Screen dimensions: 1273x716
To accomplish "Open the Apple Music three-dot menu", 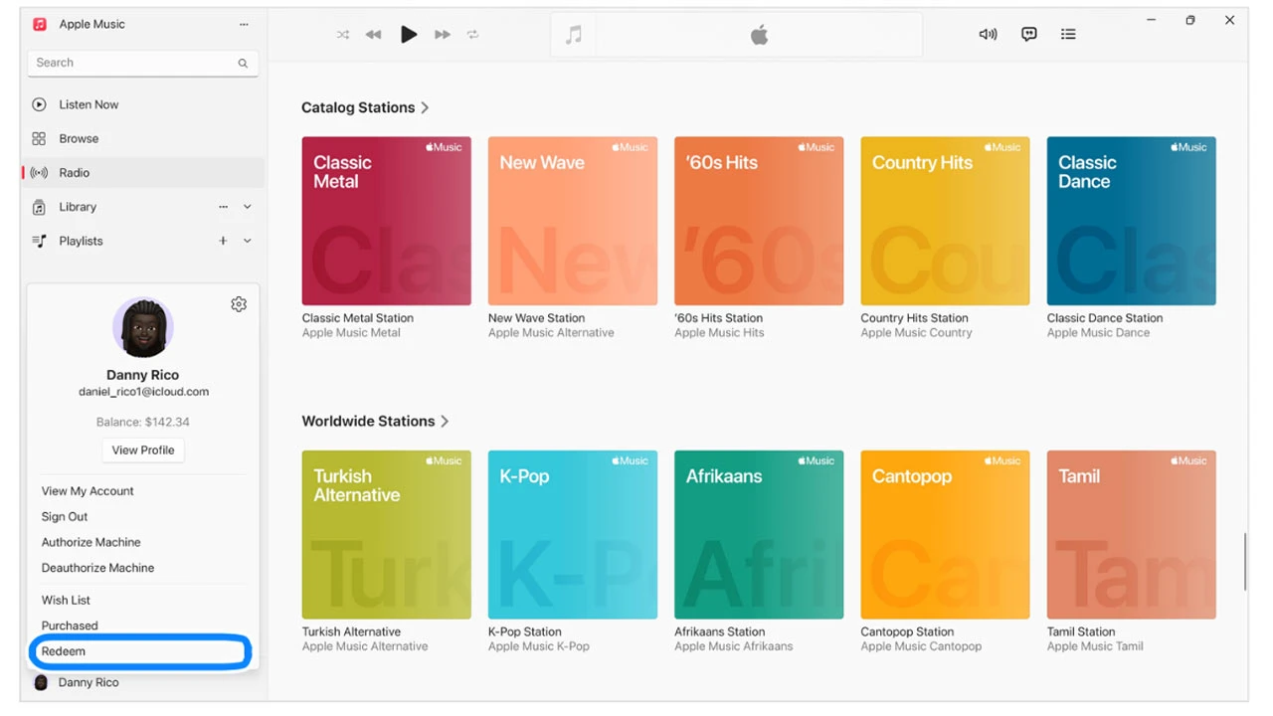I will point(245,24).
